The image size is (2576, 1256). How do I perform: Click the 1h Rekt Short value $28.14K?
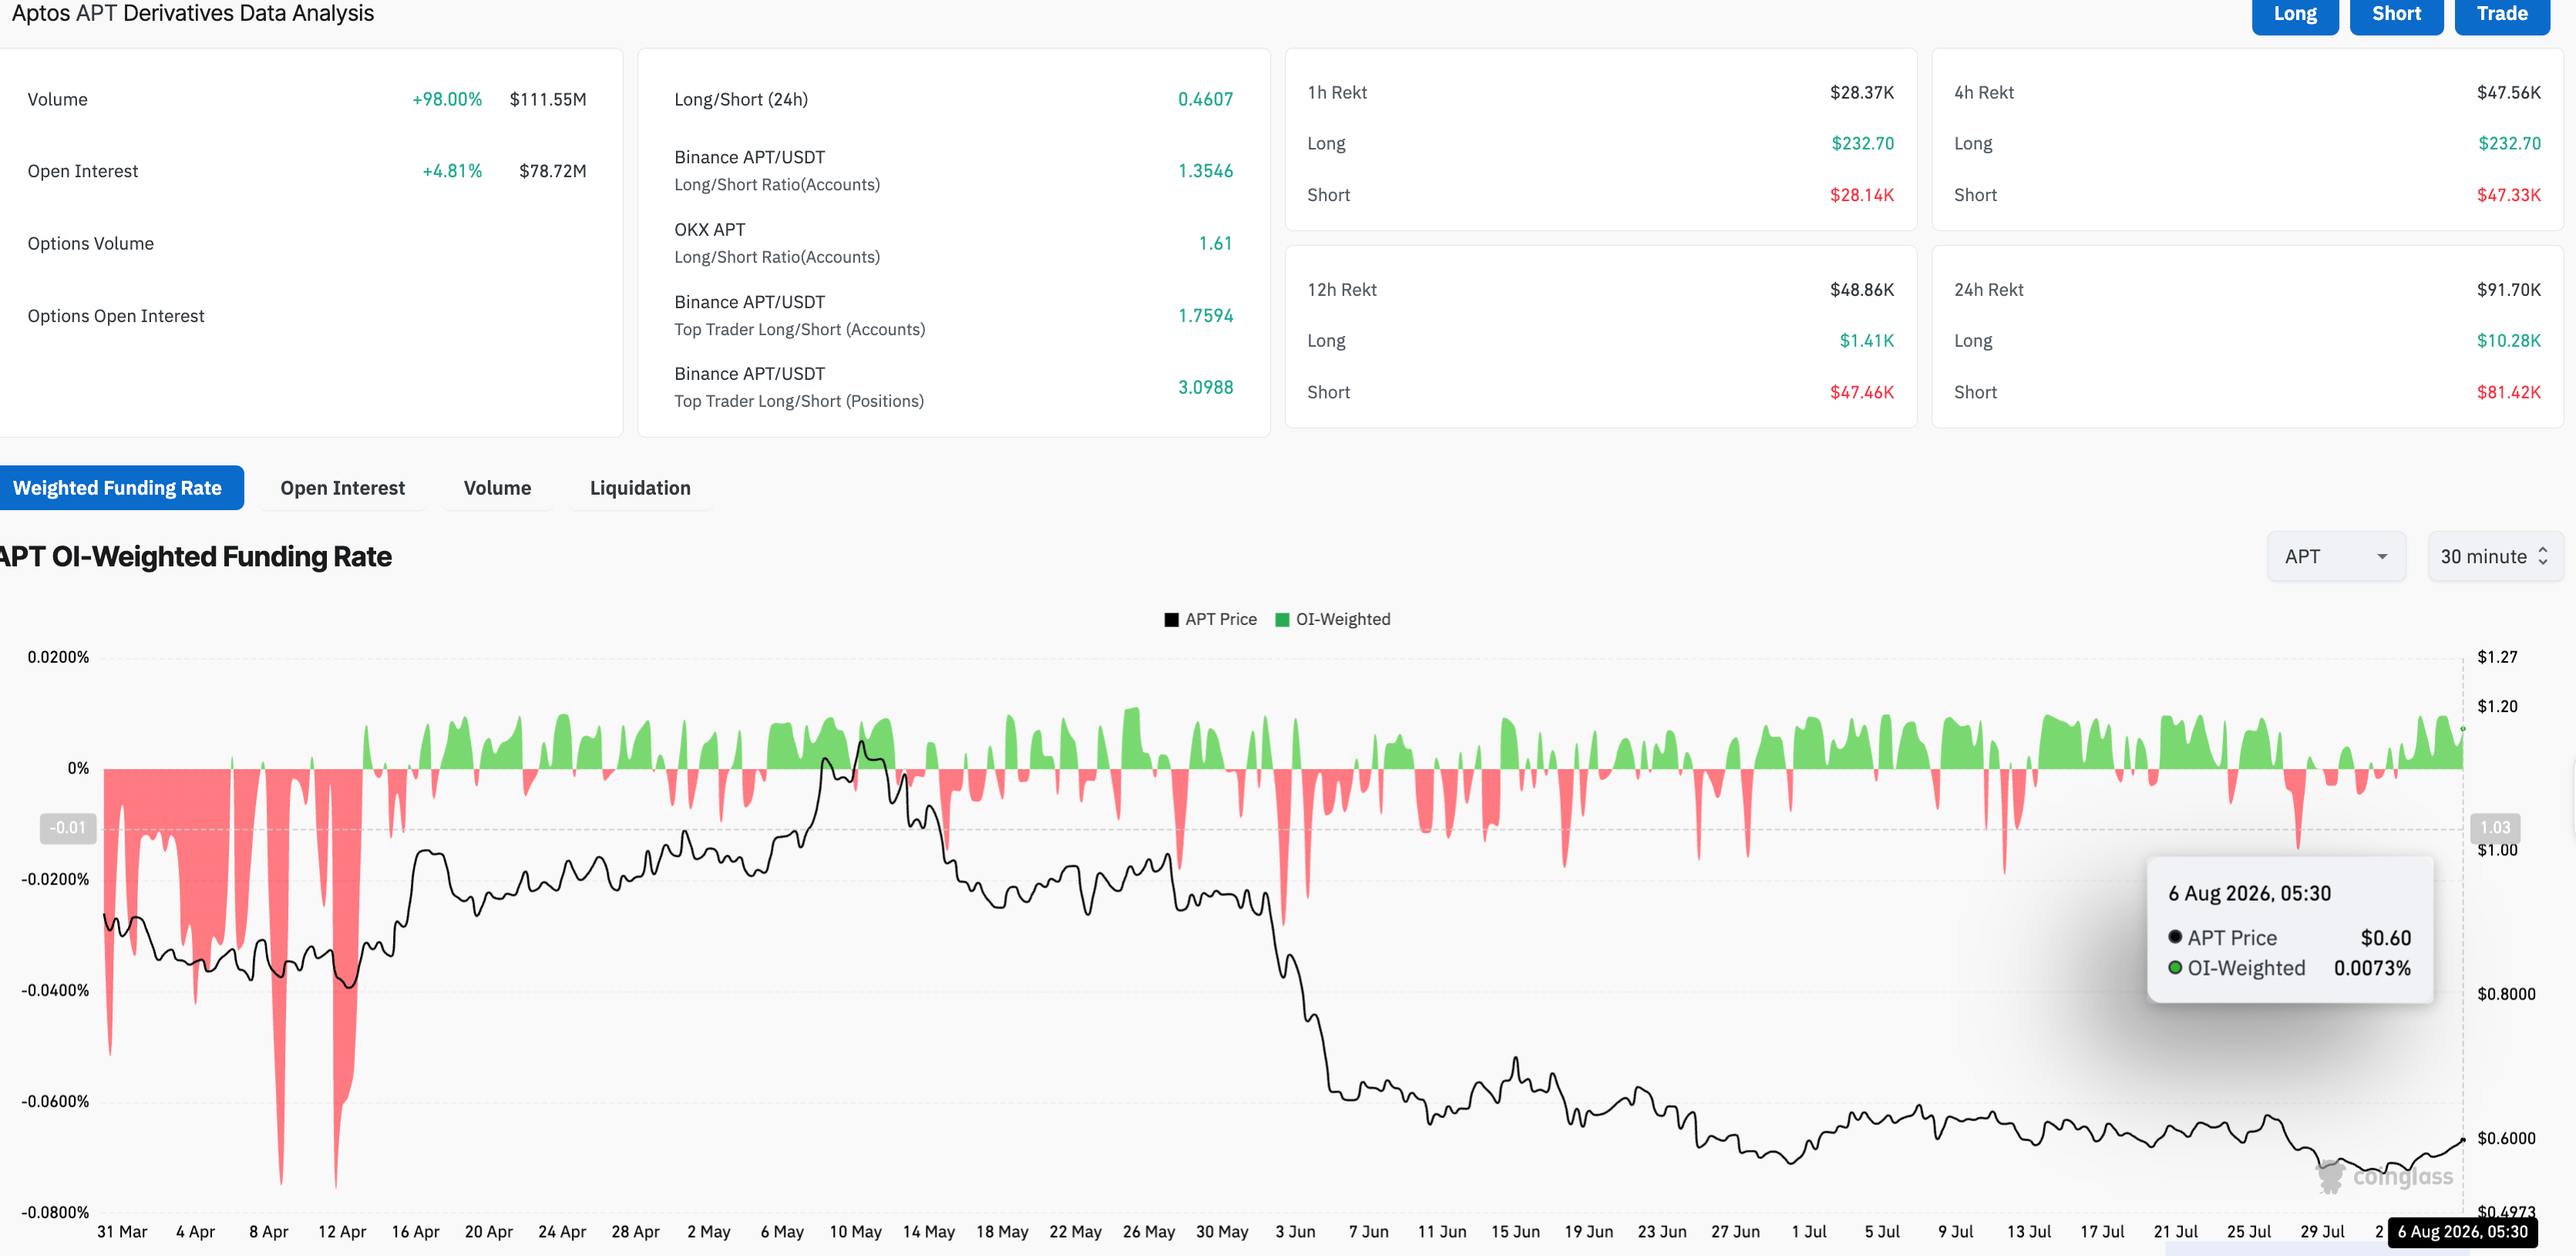(x=1862, y=195)
